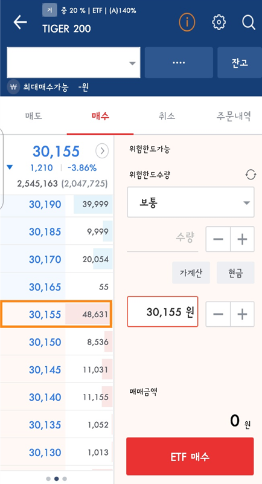This screenshot has width=262, height=484.
Task: Open price detail chevron next to 30,155
Action: [102, 151]
